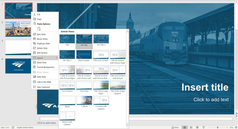Apply the 1_Blank layout with arch photo
The height and width of the screenshot is (129, 238).
(x=84, y=100)
